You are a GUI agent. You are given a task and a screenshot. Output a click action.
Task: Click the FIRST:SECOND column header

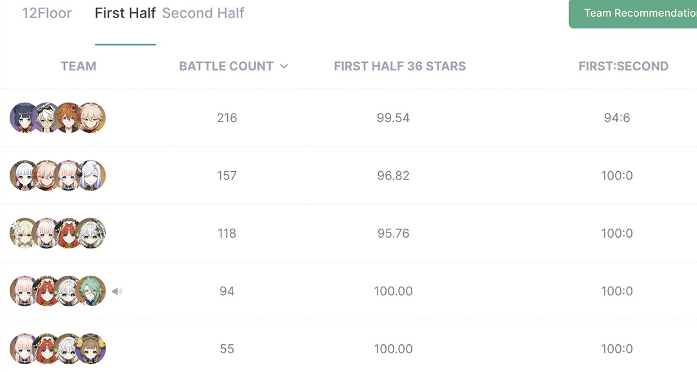click(x=623, y=67)
